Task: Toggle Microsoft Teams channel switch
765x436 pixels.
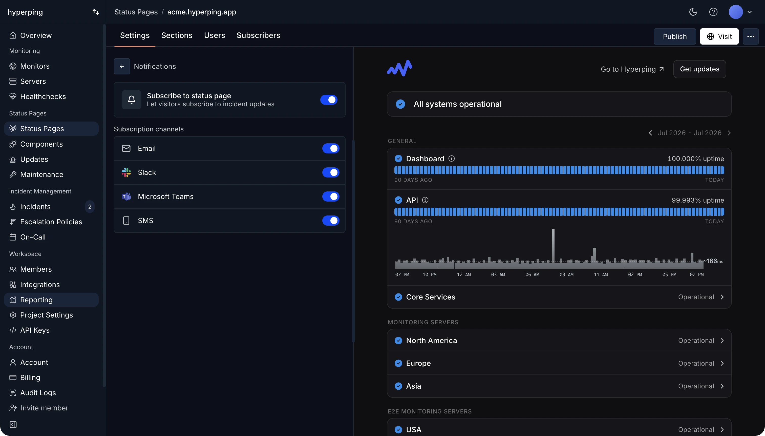Action: click(x=331, y=196)
